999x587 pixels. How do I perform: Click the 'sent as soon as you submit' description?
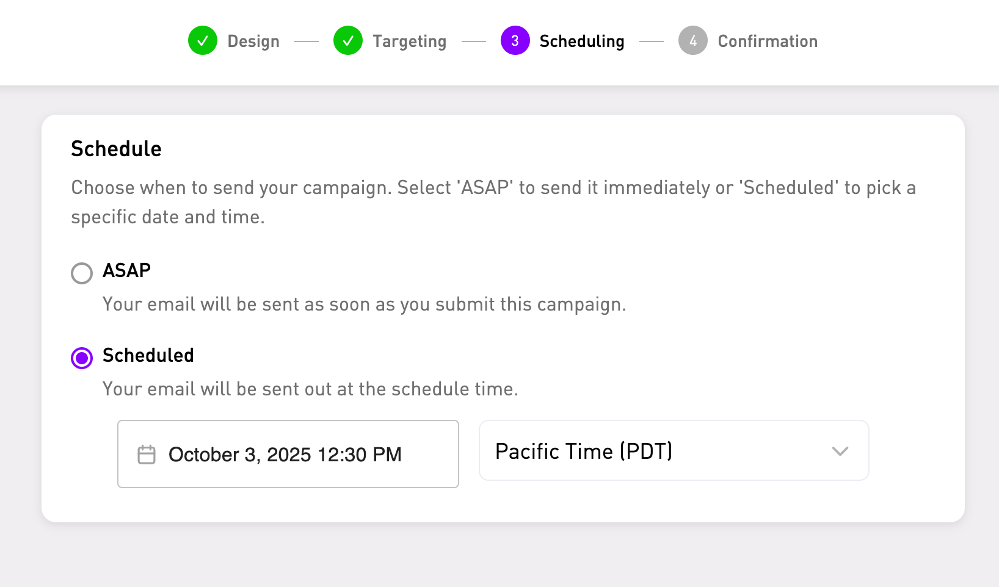click(x=364, y=304)
